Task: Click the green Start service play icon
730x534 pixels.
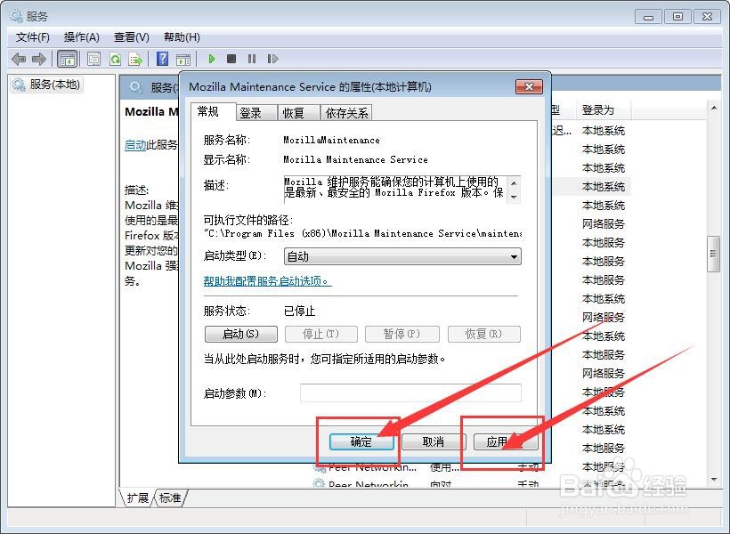Action: [x=212, y=59]
